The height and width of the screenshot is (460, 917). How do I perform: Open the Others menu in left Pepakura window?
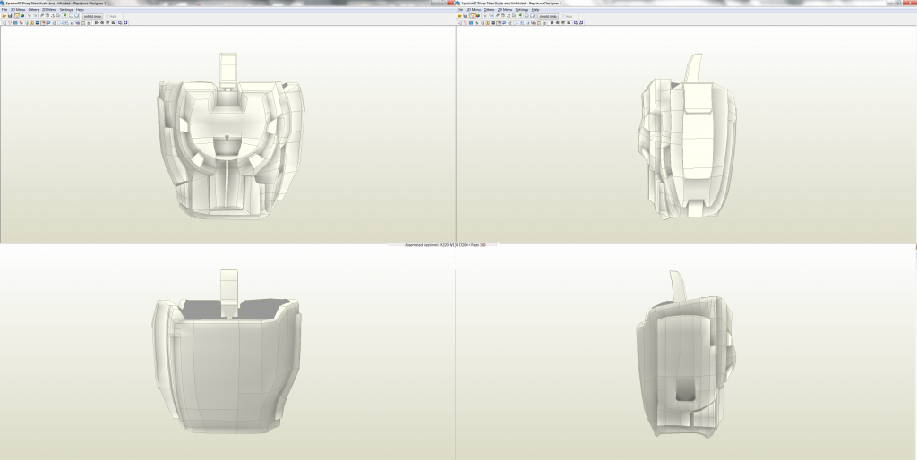click(x=33, y=10)
